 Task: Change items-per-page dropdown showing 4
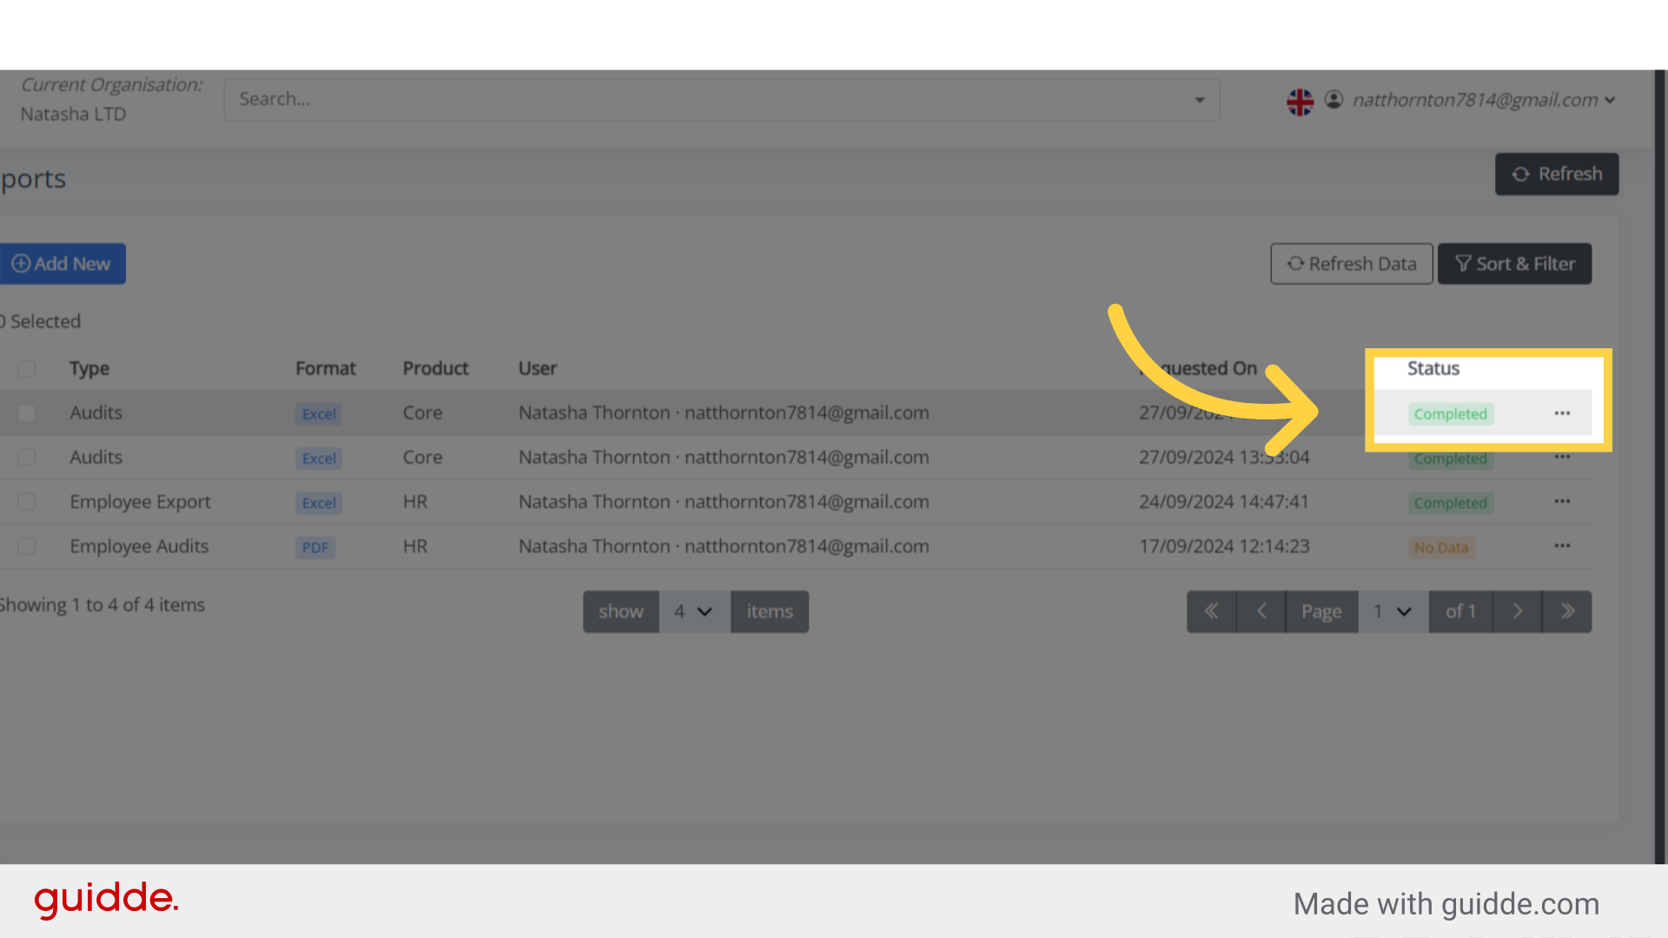tap(694, 611)
